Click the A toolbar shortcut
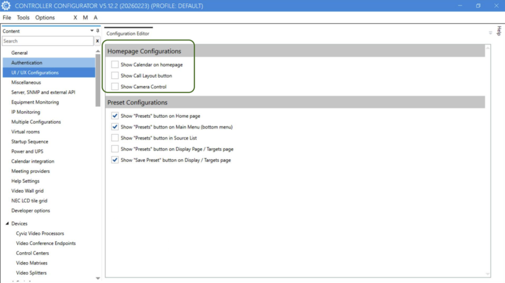505x283 pixels. (x=96, y=18)
